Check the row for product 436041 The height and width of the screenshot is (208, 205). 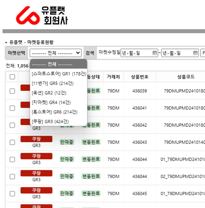point(12,108)
